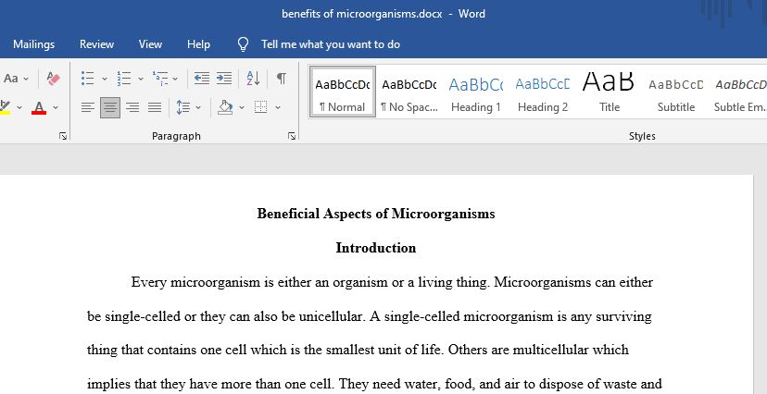Open the Shading color dropdown arrow
767x394 pixels.
click(242, 107)
